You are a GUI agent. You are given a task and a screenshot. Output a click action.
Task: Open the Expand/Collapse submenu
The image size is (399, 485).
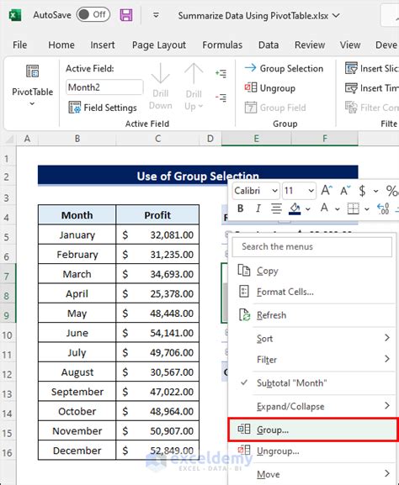tap(311, 406)
